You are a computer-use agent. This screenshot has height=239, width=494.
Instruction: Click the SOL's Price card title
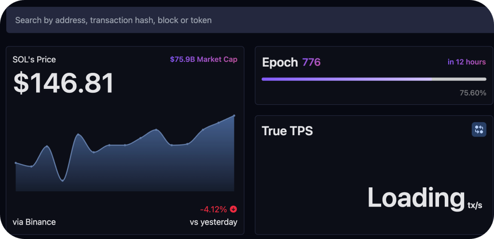click(34, 59)
